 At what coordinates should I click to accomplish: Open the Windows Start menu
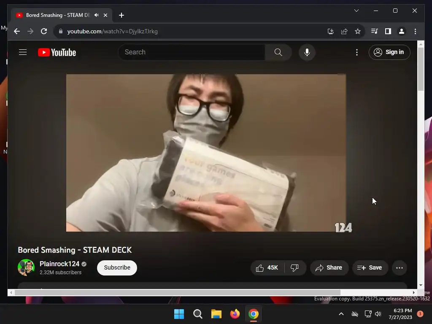(179, 314)
